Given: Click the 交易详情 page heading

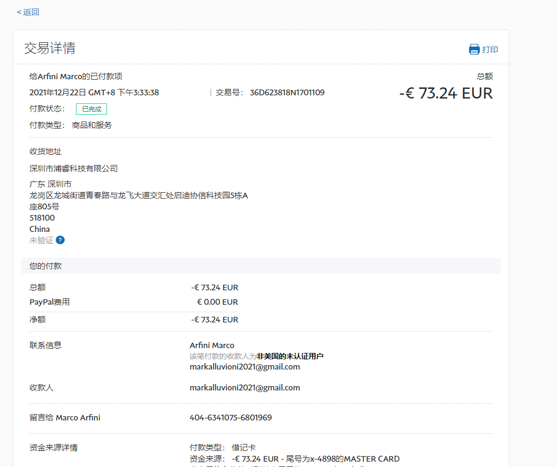Looking at the screenshot, I should 50,48.
